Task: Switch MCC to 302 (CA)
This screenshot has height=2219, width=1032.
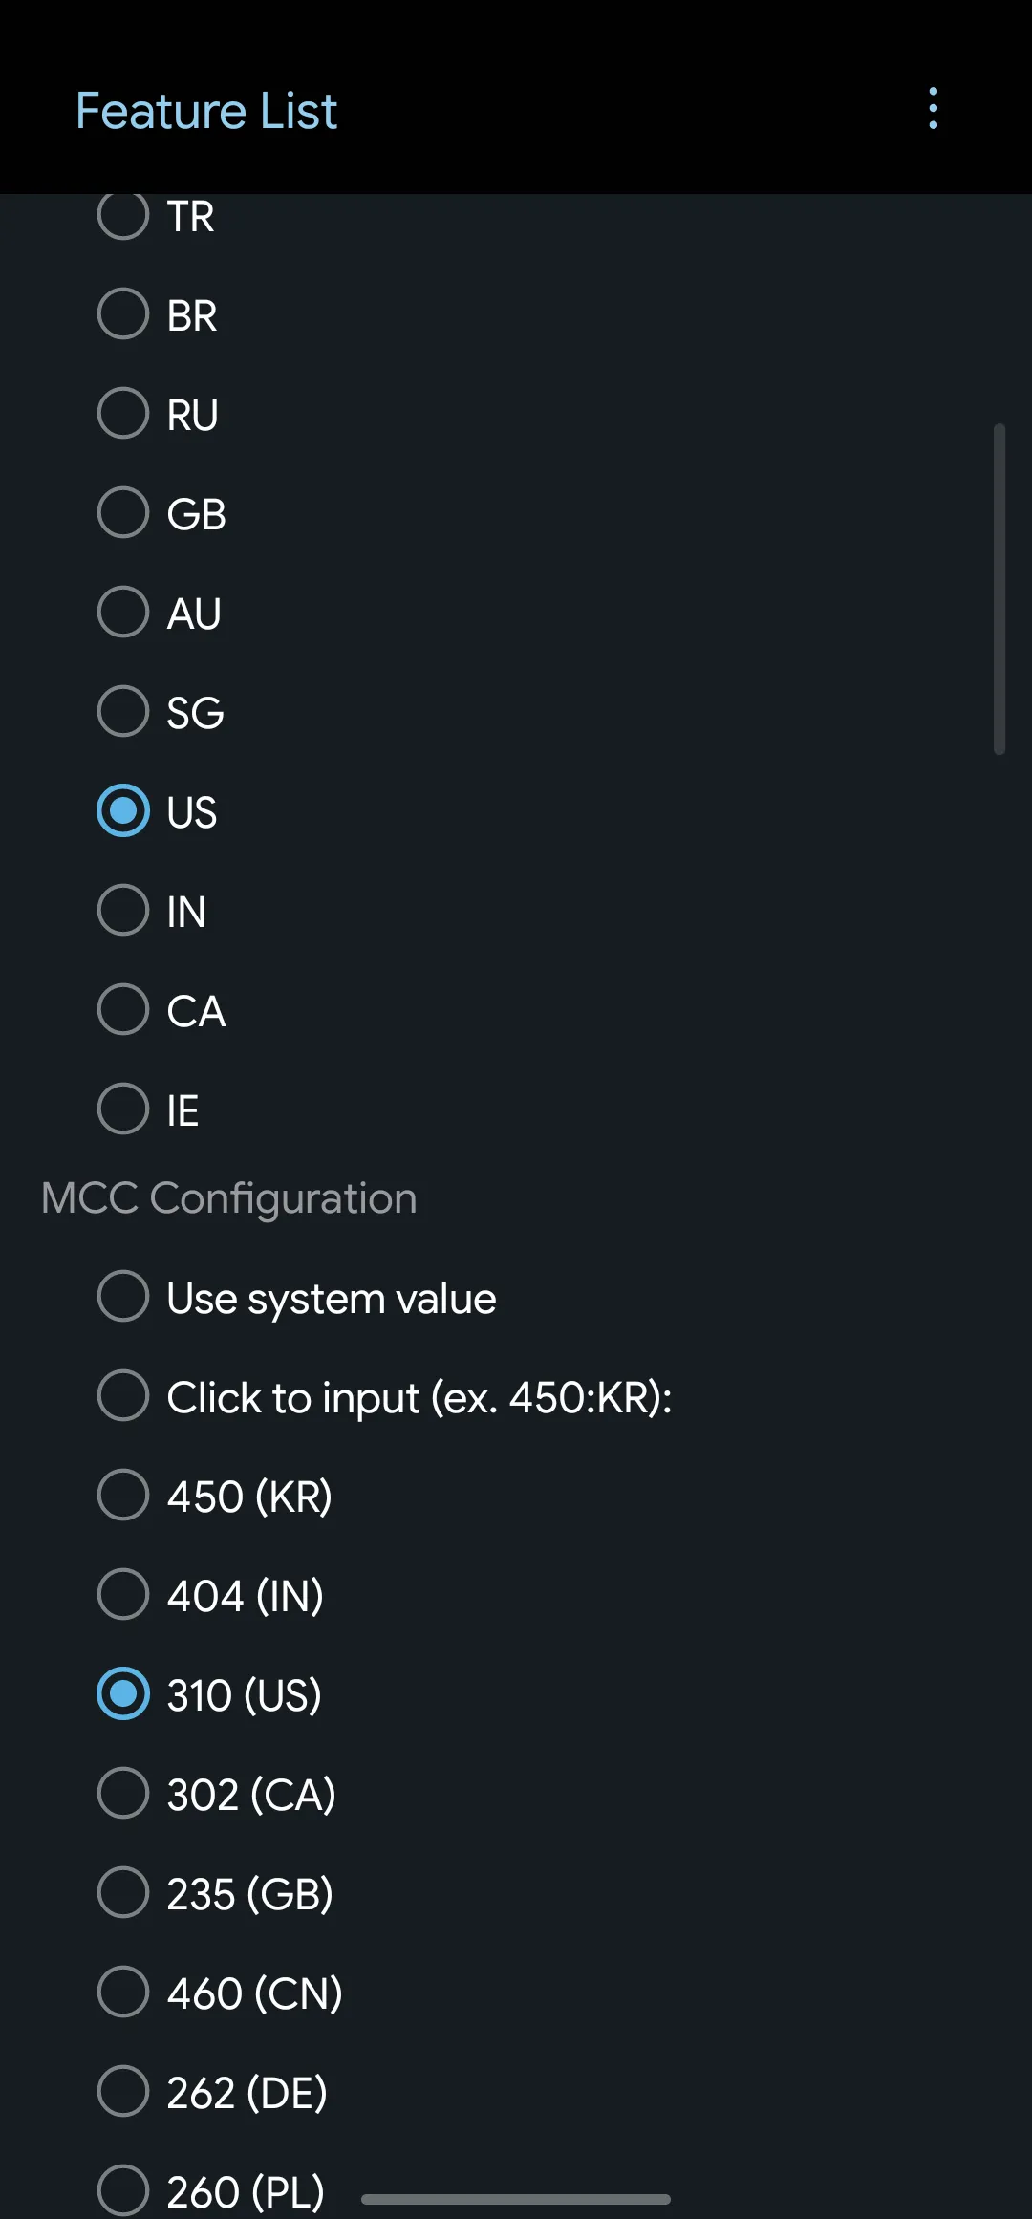Action: 123,1794
